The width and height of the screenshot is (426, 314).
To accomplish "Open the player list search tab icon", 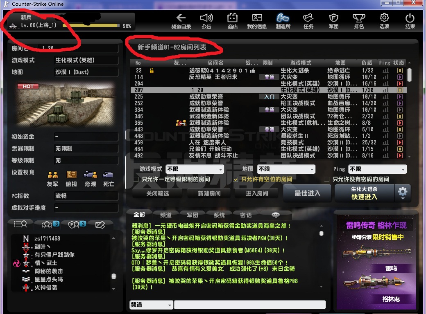I will [x=20, y=224].
